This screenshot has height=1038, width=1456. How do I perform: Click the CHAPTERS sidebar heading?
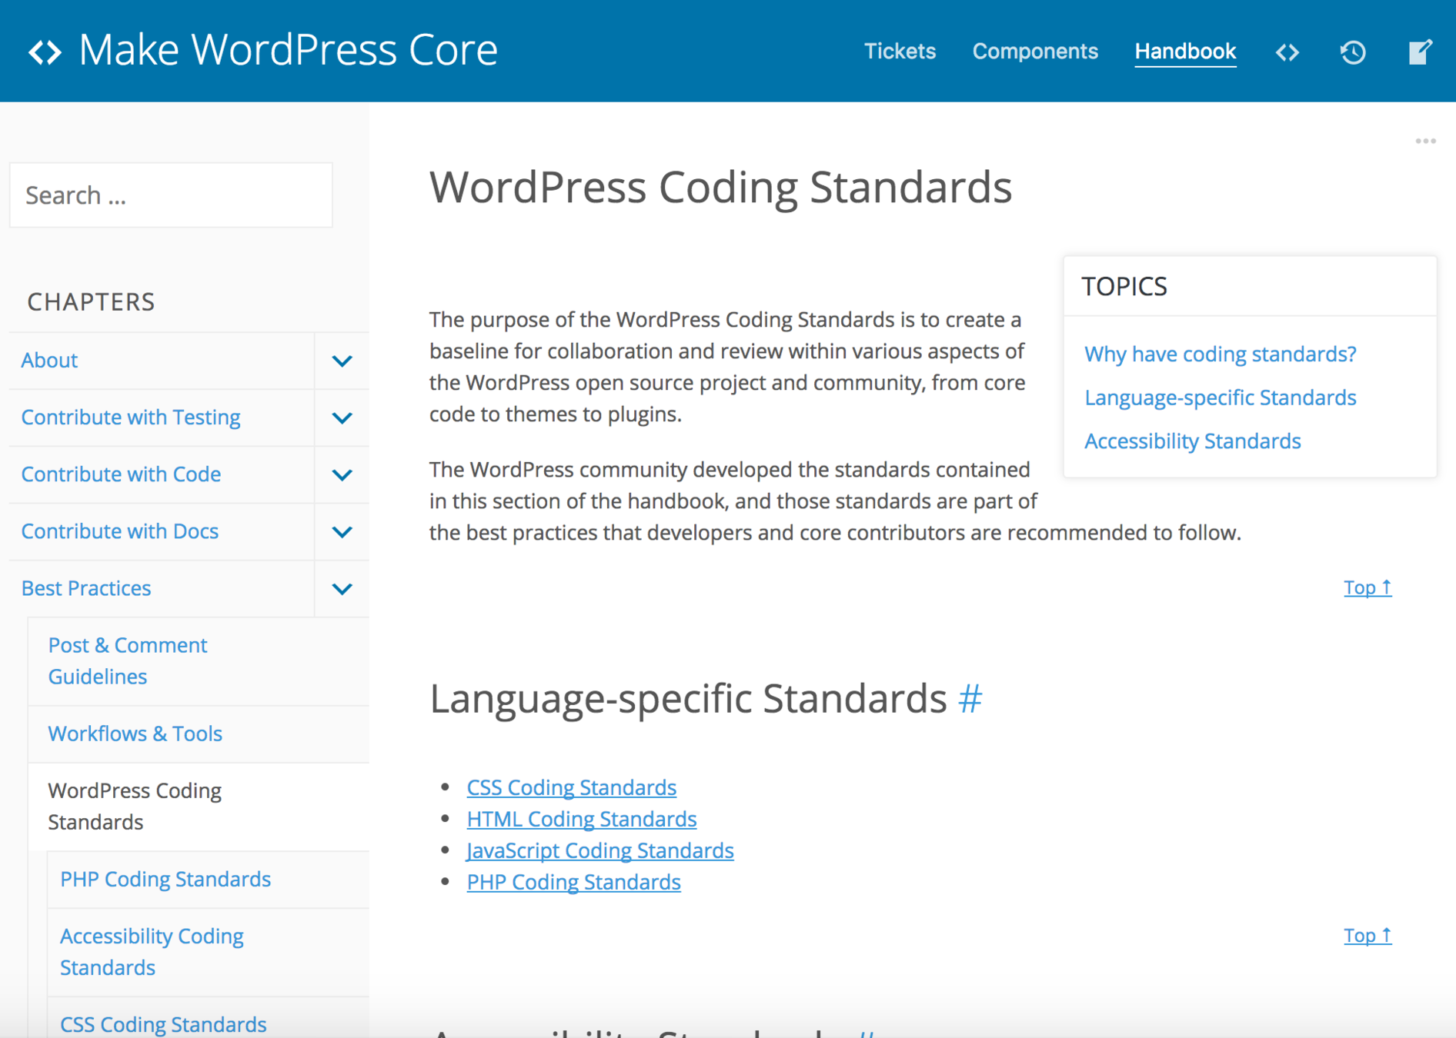[x=91, y=302]
